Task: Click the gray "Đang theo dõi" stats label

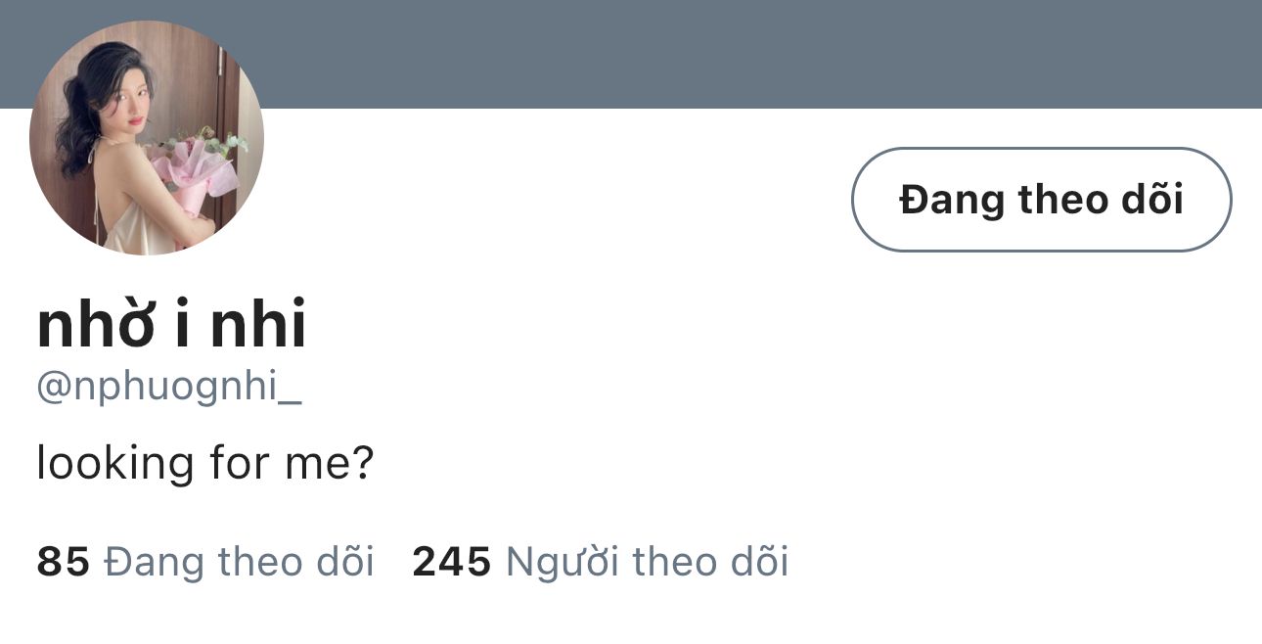Action: [239, 562]
